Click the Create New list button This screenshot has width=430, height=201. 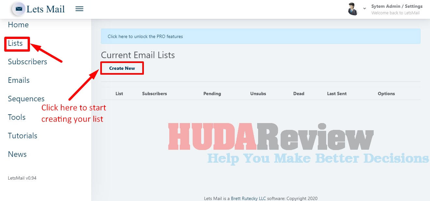122,68
